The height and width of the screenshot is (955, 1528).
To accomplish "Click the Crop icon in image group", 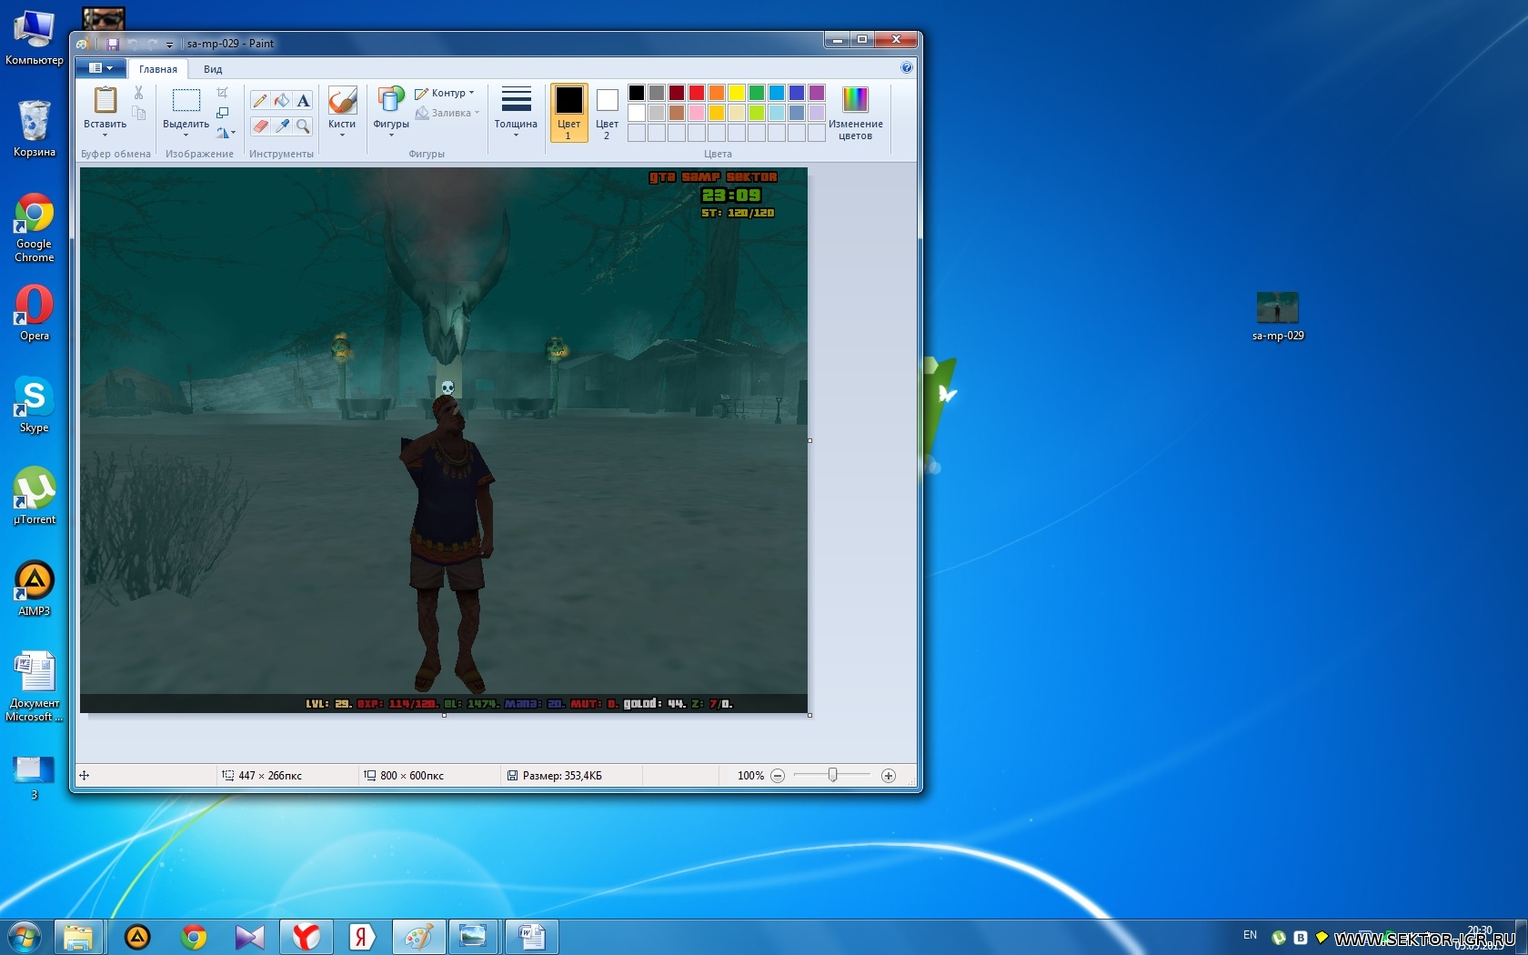I will point(222,93).
